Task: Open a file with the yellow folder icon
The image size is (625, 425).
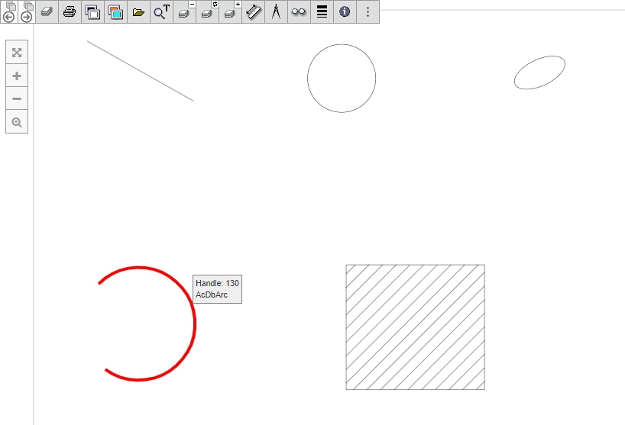Action: [x=139, y=11]
